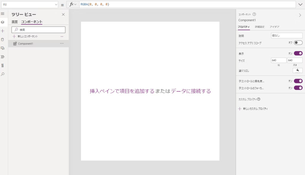Switch to the 画面 tab
This screenshot has width=305, height=175.
15,22
